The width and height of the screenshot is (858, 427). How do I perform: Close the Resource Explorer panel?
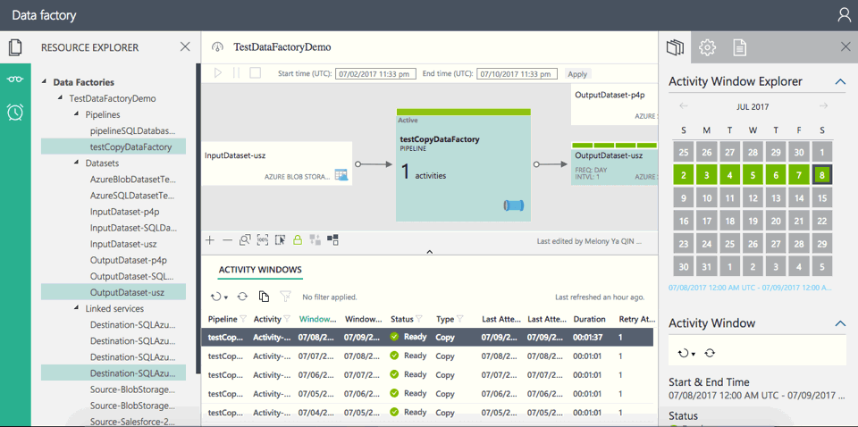coord(186,47)
